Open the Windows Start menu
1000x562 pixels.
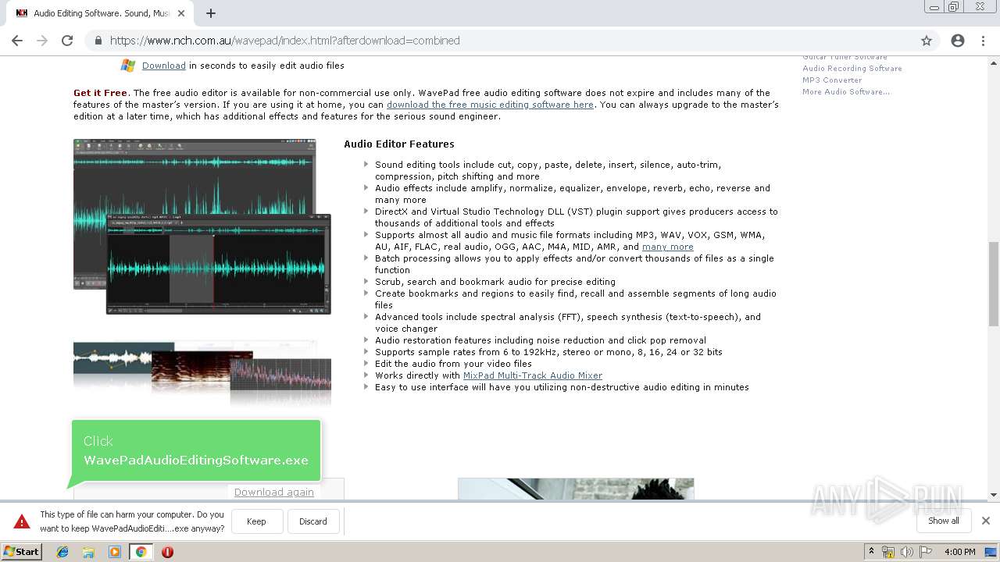click(21, 551)
